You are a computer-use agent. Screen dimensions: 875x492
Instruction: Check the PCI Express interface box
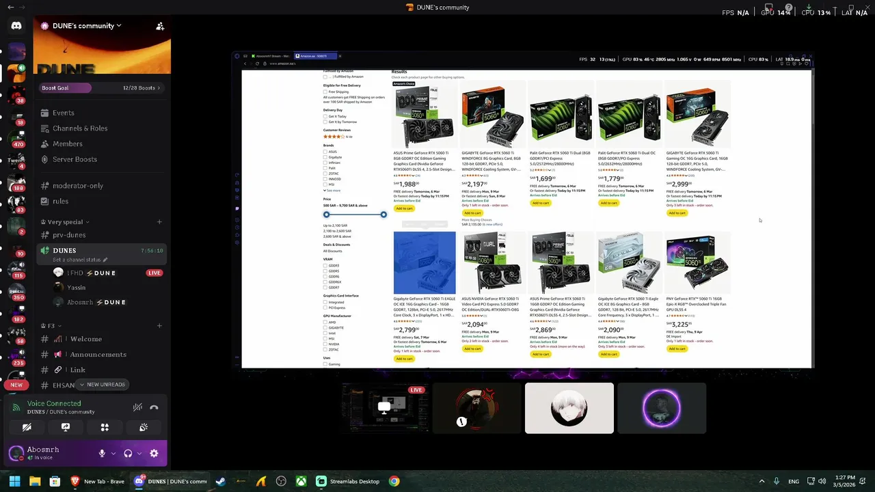pos(326,307)
